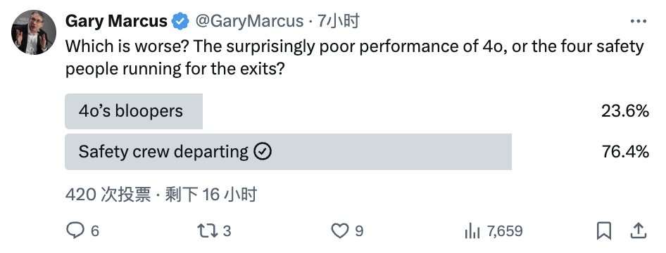Image resolution: width=666 pixels, height=253 pixels.
Task: Click the checkmark circle on Safety crew departing
Action: 263,151
